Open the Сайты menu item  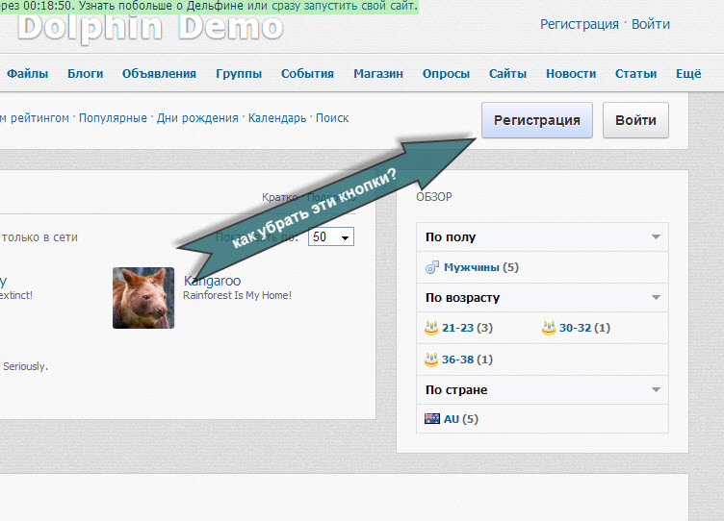508,74
